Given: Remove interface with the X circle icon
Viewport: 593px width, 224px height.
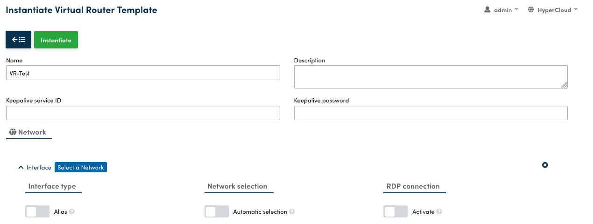Looking at the screenshot, I should pos(545,165).
